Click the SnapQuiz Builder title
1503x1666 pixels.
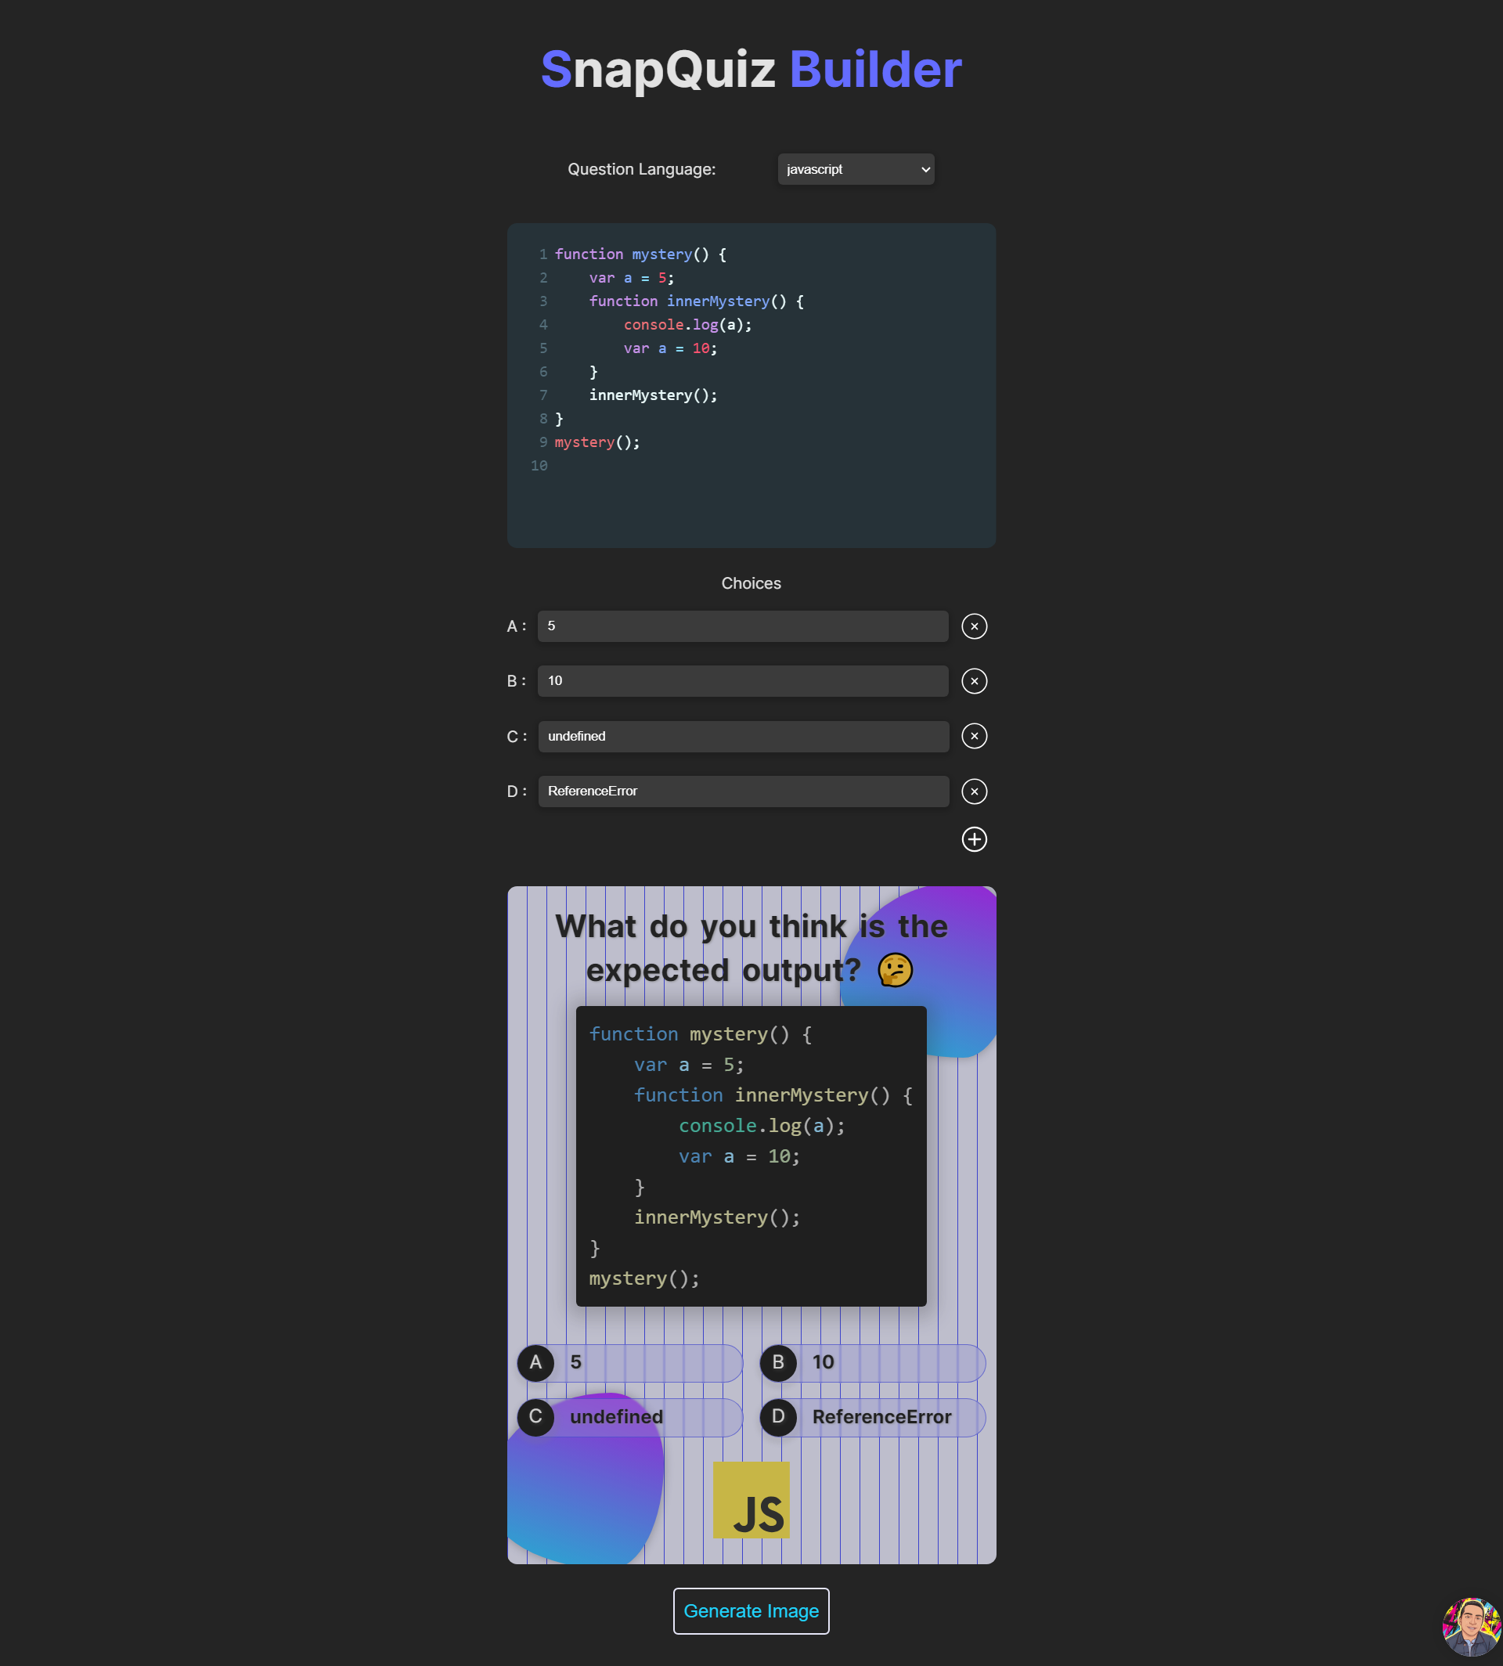(x=751, y=69)
